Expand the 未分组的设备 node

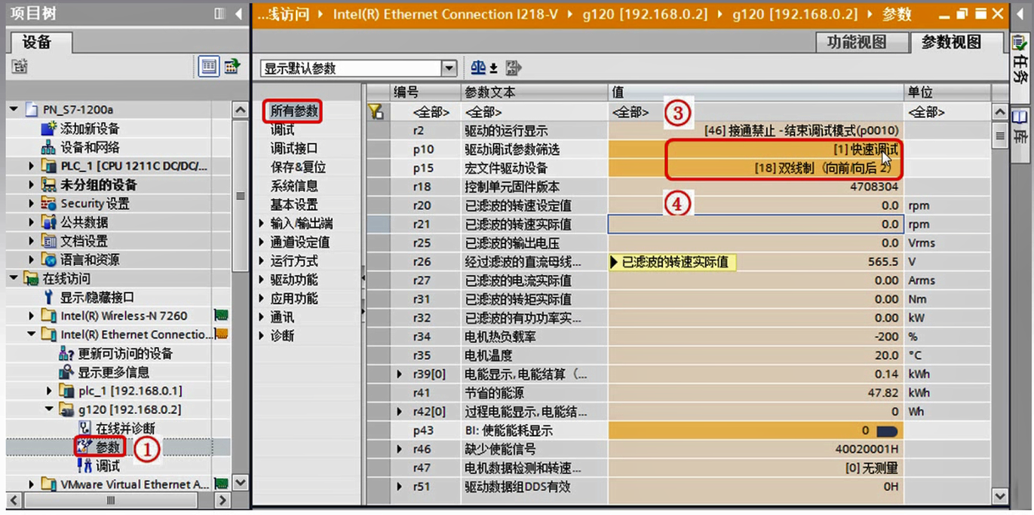click(x=31, y=184)
